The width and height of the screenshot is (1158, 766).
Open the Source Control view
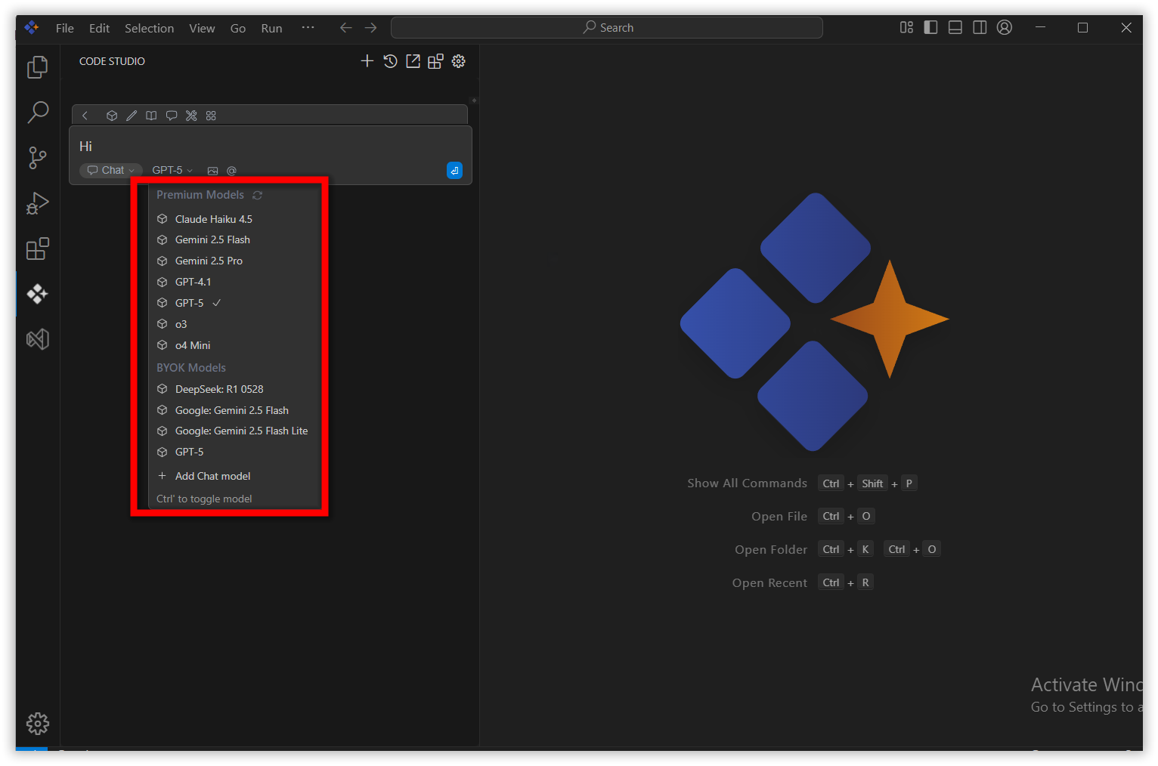(x=37, y=158)
